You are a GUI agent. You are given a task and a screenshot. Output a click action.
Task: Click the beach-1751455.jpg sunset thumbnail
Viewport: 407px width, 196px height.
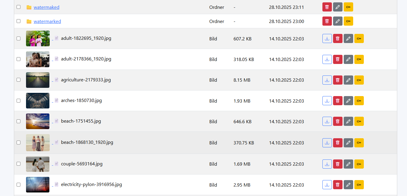click(38, 121)
